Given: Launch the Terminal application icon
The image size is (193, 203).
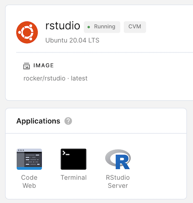Looking at the screenshot, I should (73, 159).
